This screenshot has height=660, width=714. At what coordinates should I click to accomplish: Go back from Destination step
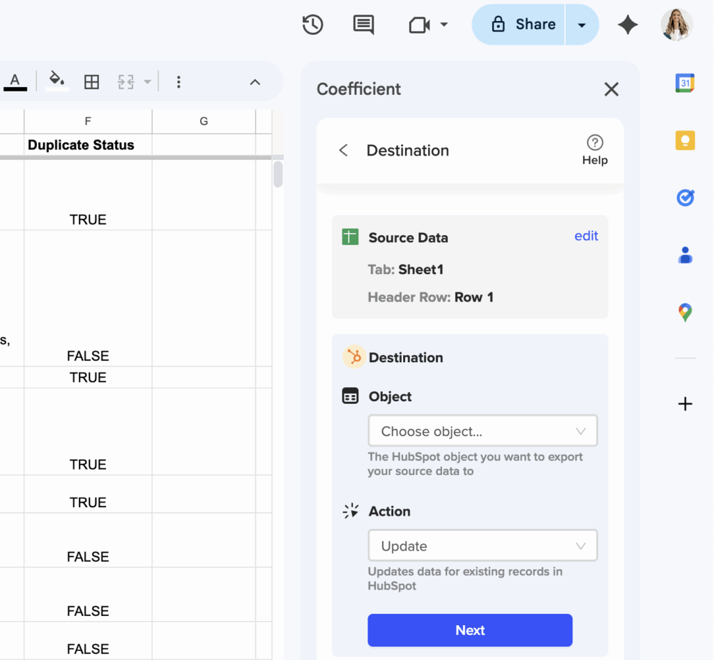point(343,150)
